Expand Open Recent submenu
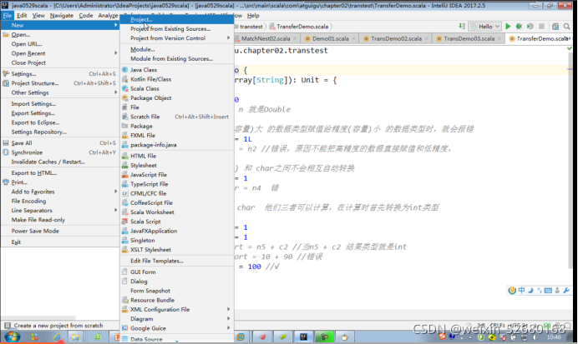This screenshot has height=344, width=578. pyautogui.click(x=60, y=53)
